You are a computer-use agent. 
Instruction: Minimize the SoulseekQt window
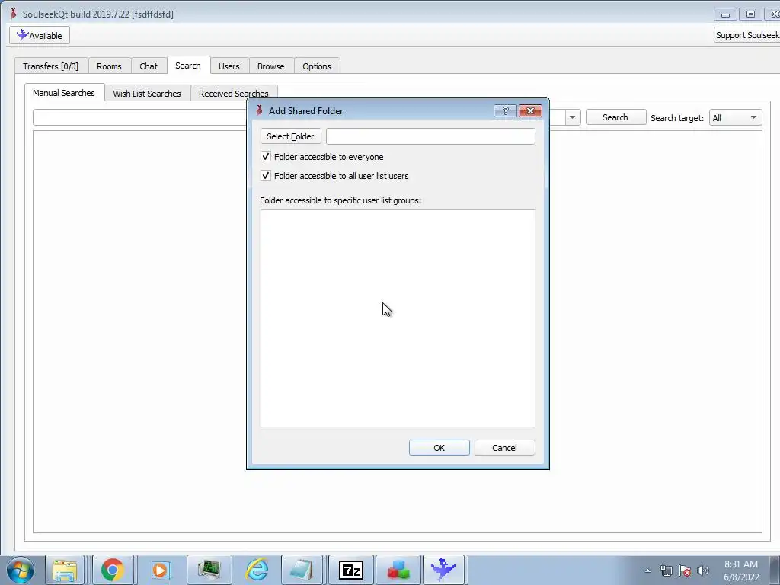725,14
